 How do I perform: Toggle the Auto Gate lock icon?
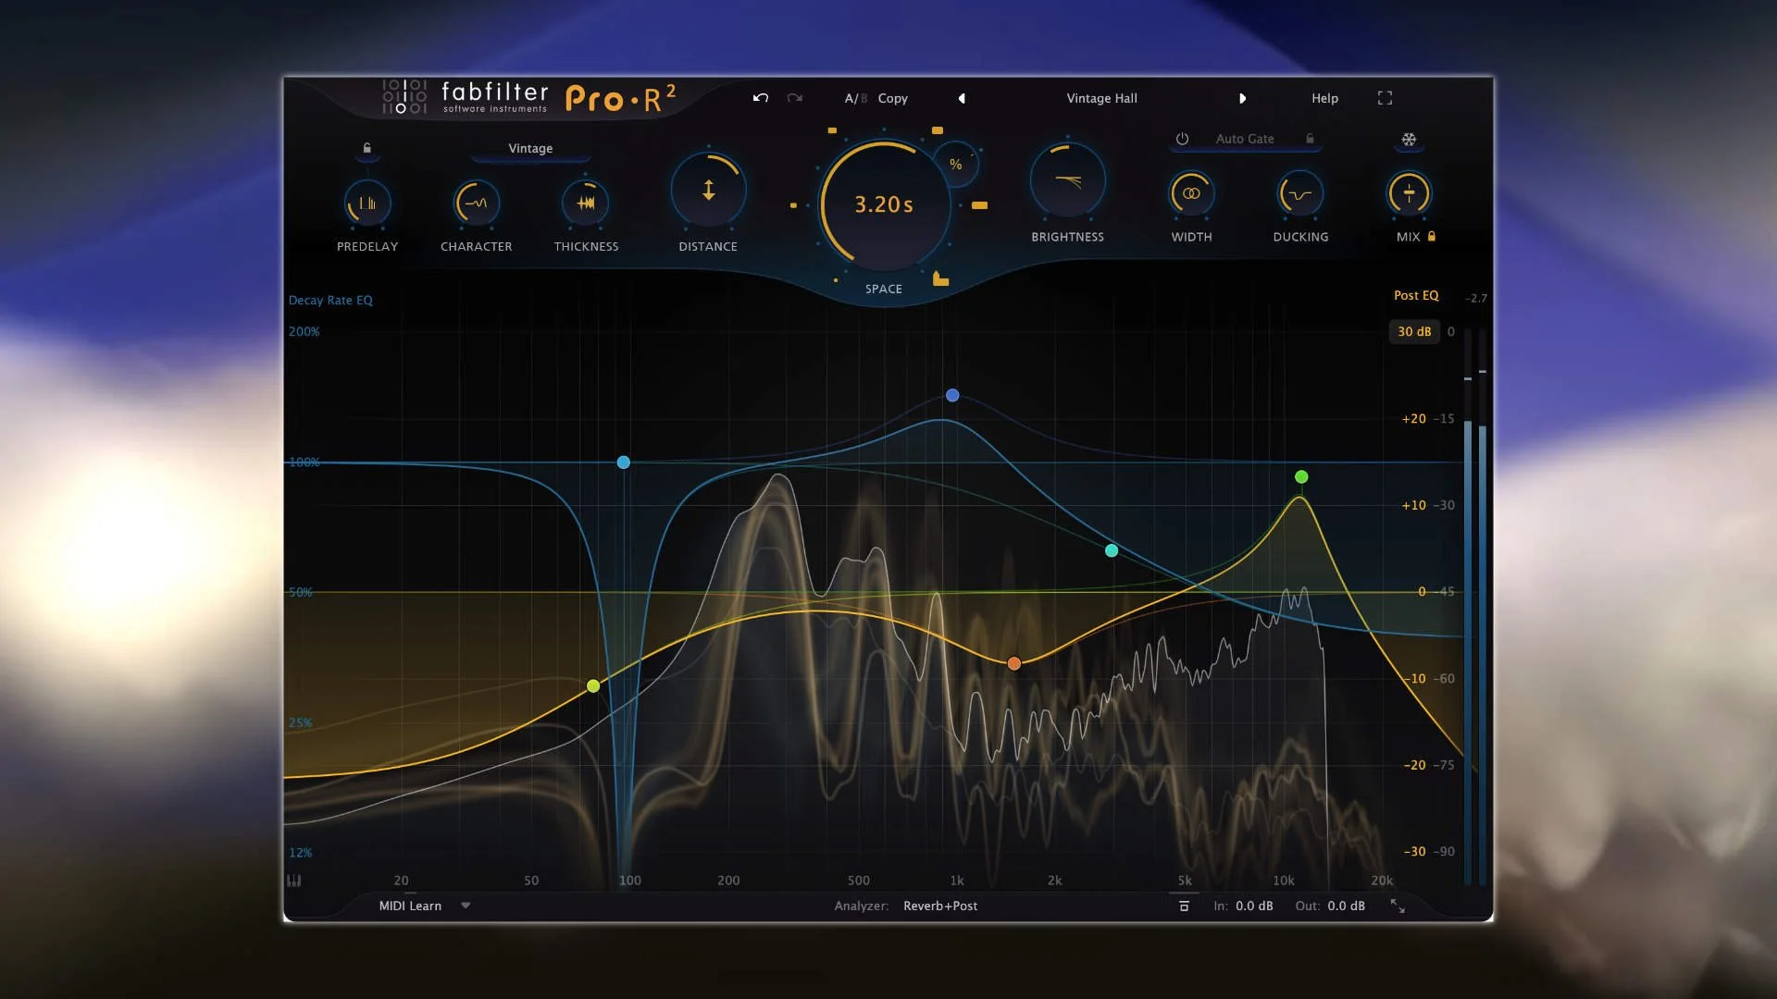(x=1311, y=139)
